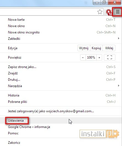Select Nowa karta menu item
Viewport: 122px width, 146px height.
61,20
